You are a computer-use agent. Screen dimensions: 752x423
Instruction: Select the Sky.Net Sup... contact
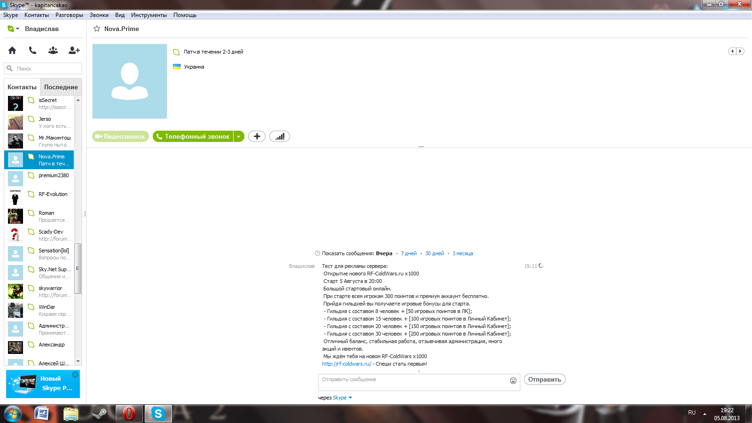[39, 273]
